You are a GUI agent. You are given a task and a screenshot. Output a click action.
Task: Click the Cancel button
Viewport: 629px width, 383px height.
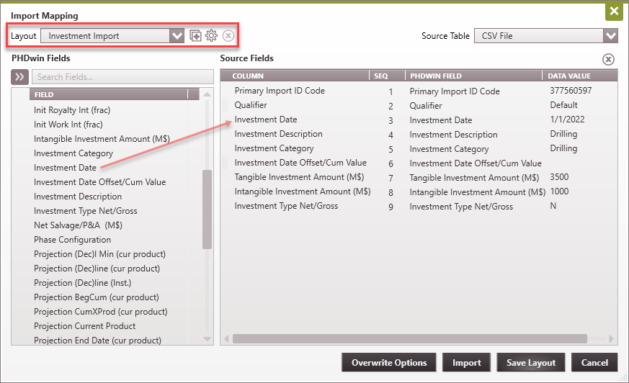pos(594,363)
